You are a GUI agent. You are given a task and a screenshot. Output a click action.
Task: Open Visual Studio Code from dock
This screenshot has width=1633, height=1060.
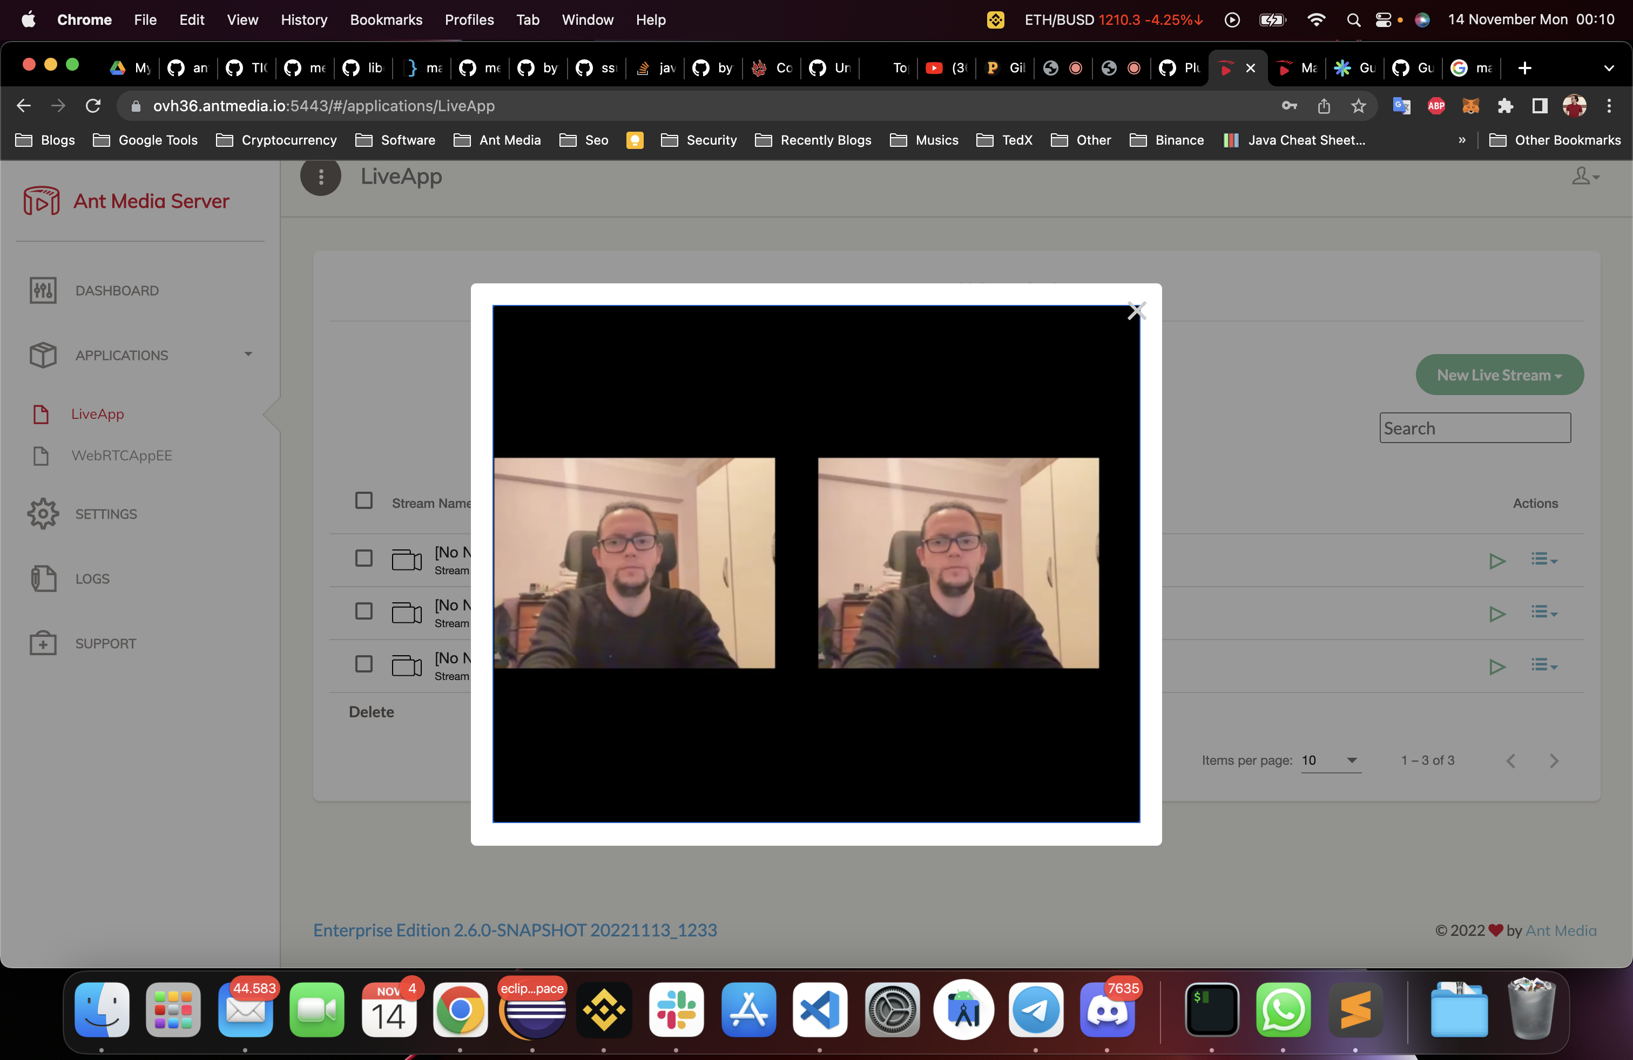(819, 1009)
